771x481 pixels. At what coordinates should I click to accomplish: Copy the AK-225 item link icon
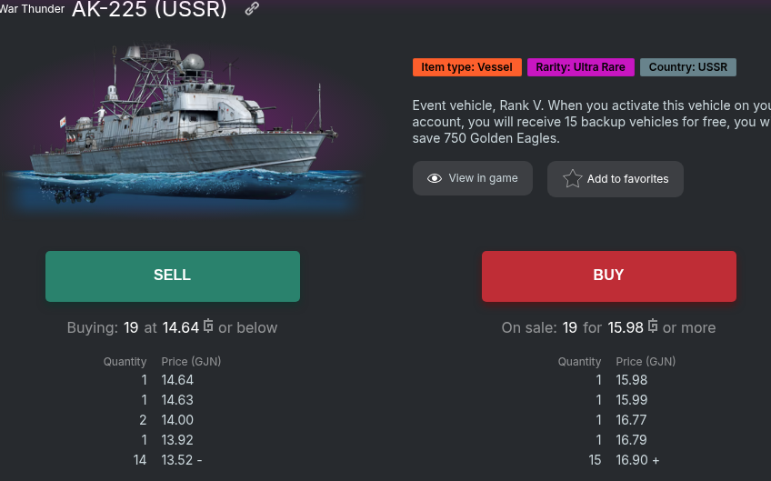coord(253,9)
